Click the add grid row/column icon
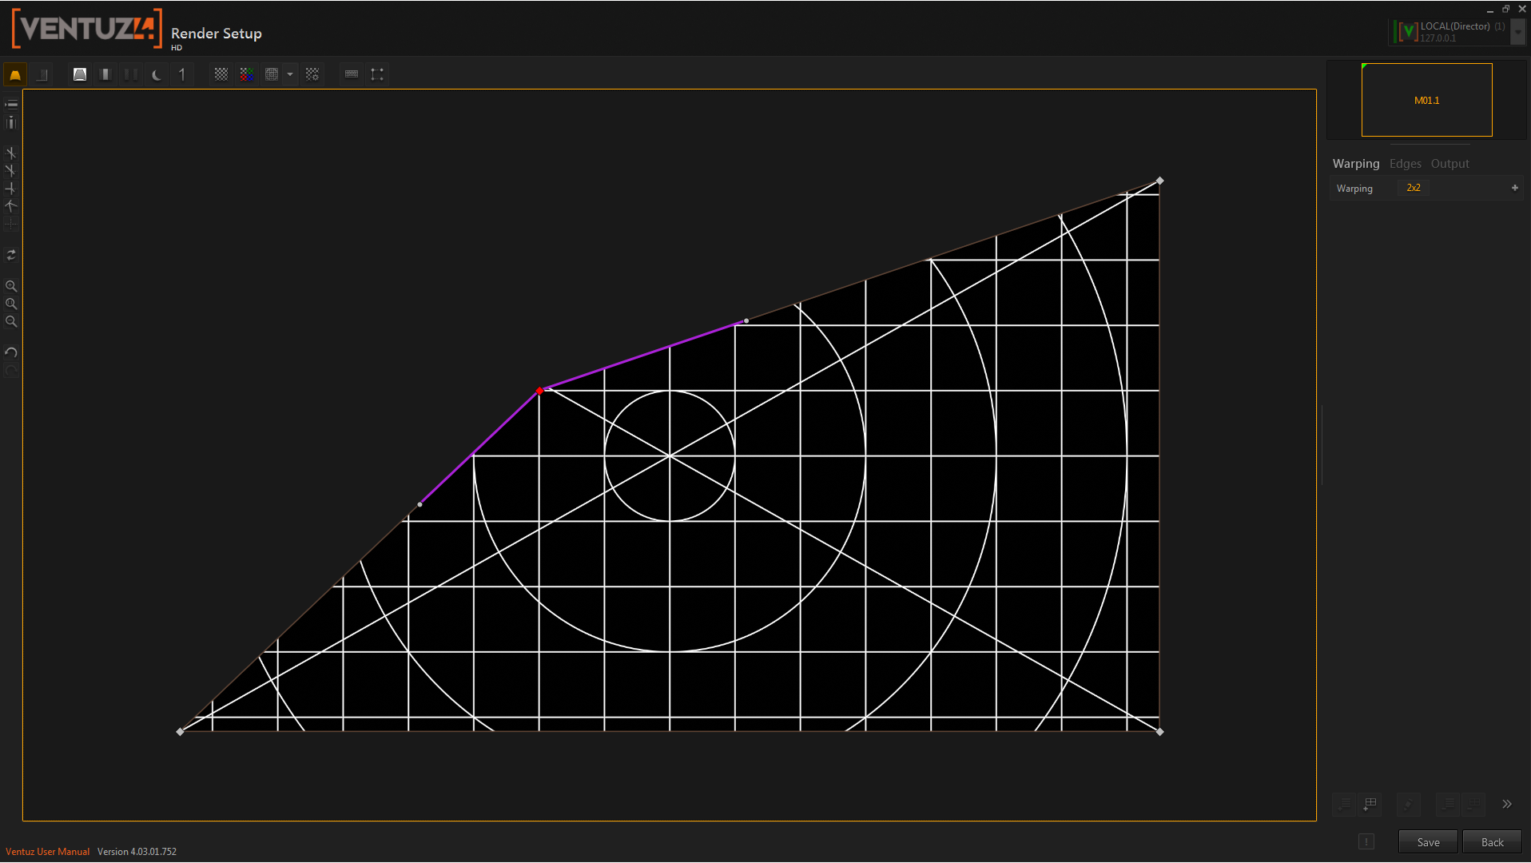The image size is (1531, 863). pyautogui.click(x=1370, y=804)
